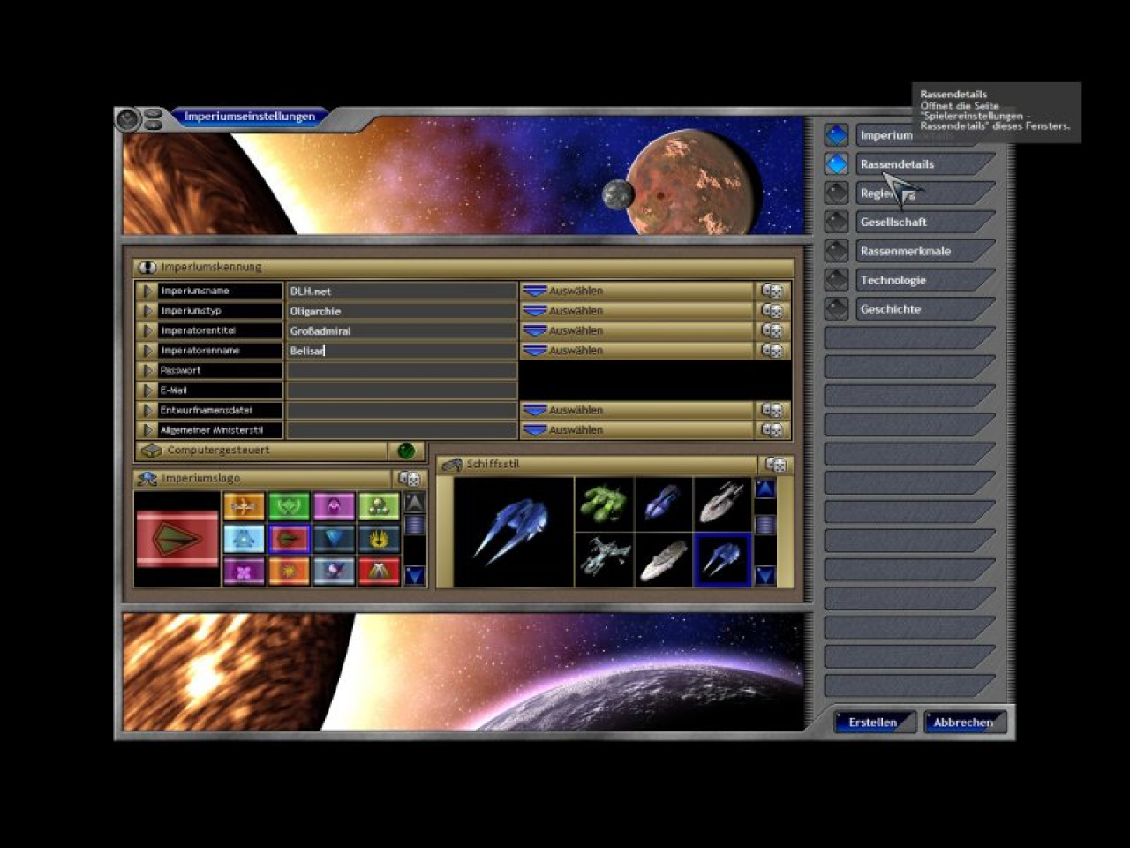Choose the small blue-purple ship style
The image size is (1130, 848).
point(663,503)
